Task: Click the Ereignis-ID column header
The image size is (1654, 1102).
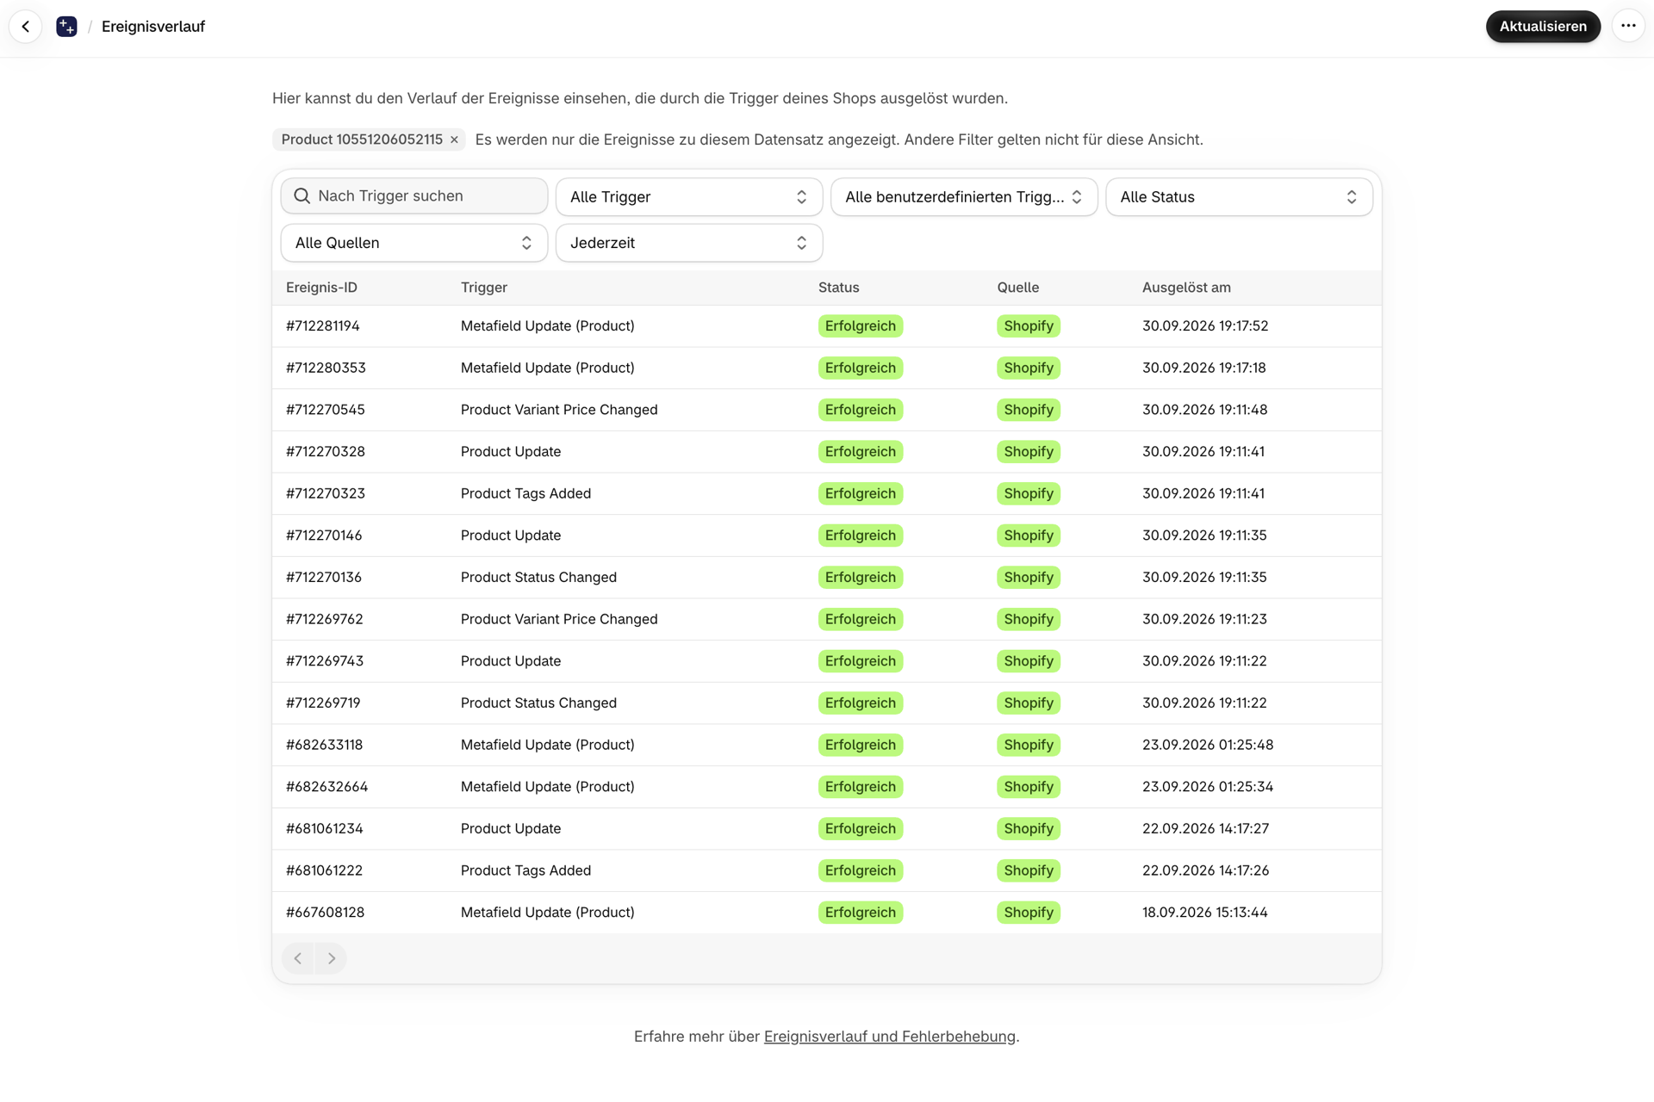Action: (321, 288)
